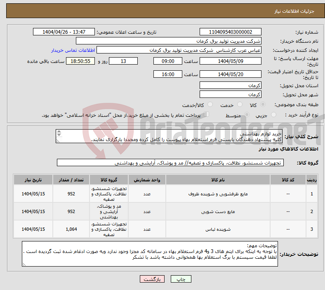Select row item شوینده لباس
The image size is (325, 290).
(x=218, y=229)
